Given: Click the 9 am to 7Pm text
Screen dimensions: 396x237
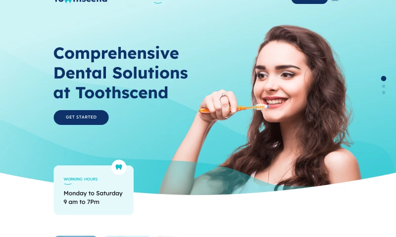Looking at the screenshot, I should [81, 202].
